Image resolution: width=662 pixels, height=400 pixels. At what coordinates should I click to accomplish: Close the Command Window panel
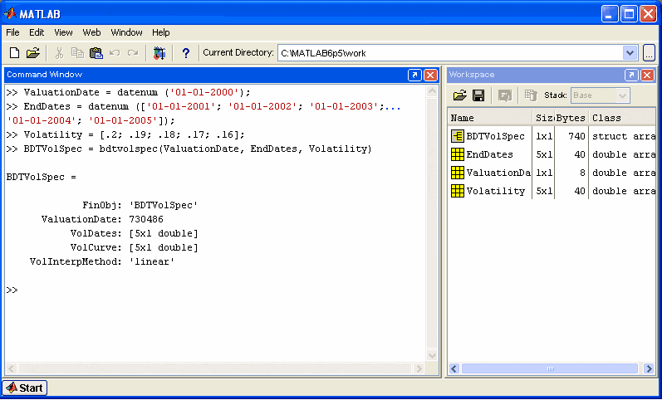click(430, 75)
